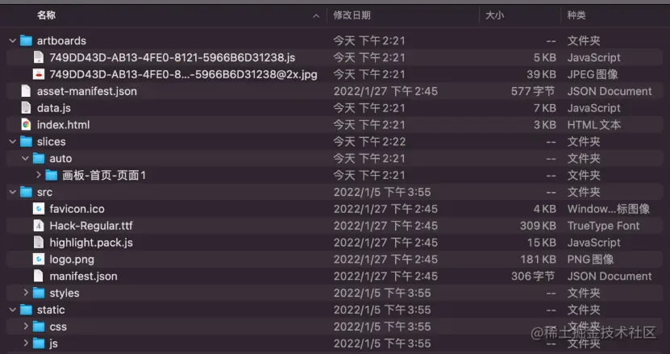Viewport: 670px width, 354px height.
Task: Click the favicon.ico file icon
Action: [x=39, y=209]
